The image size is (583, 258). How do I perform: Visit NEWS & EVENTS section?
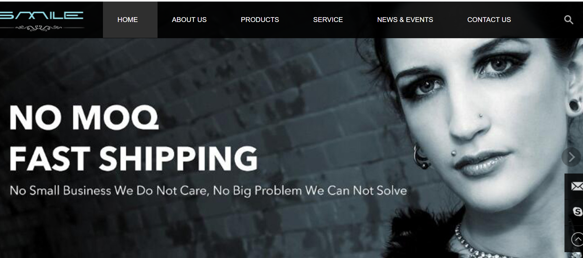tap(405, 20)
